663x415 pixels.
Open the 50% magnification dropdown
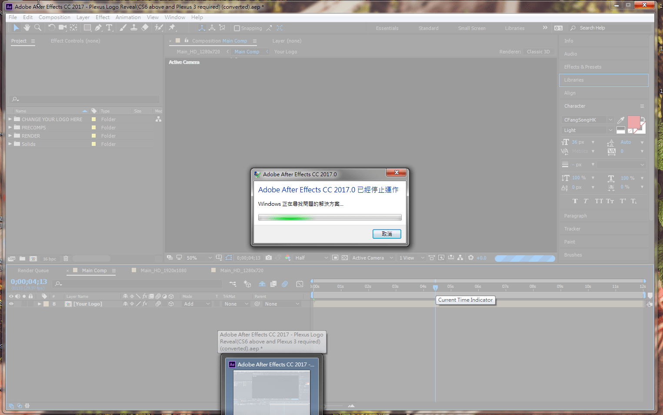[x=199, y=258]
